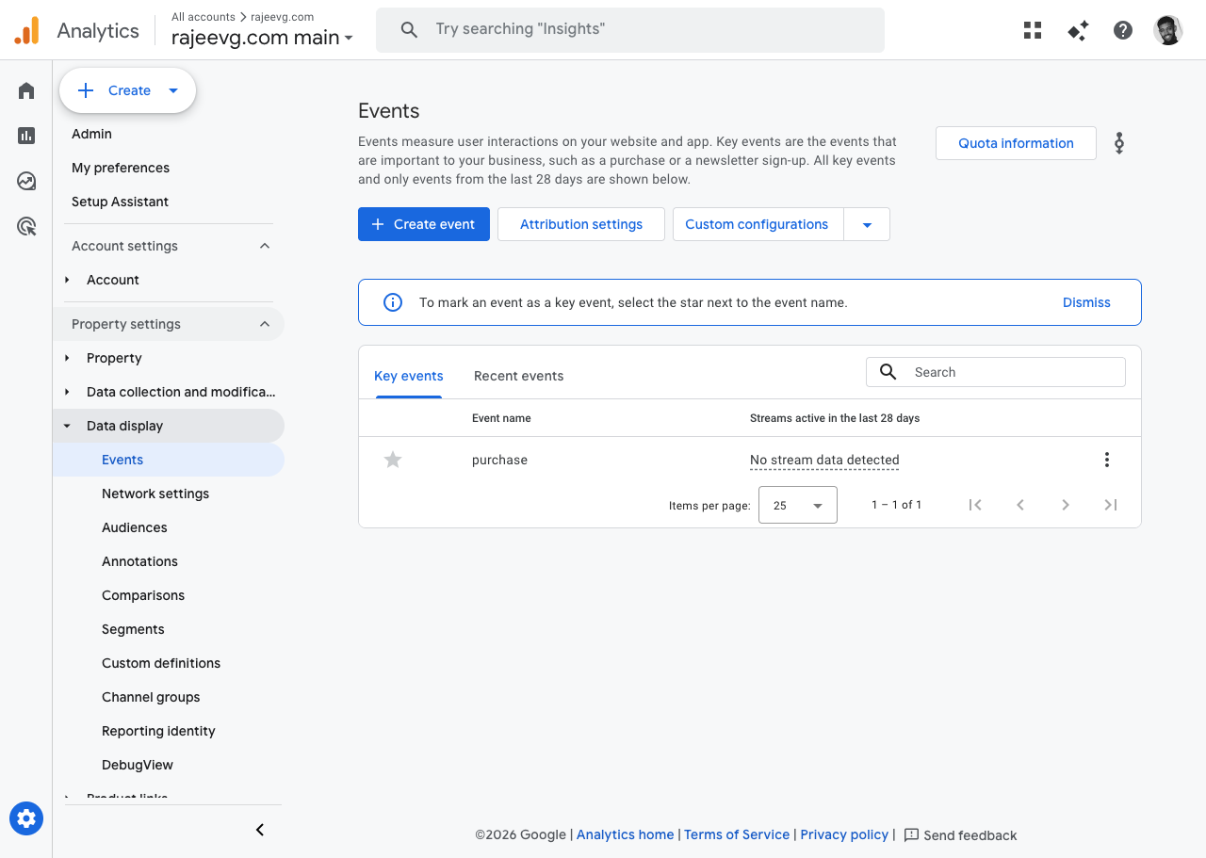Collapse the Property settings section
Screen dimensions: 1206x858
[265, 324]
